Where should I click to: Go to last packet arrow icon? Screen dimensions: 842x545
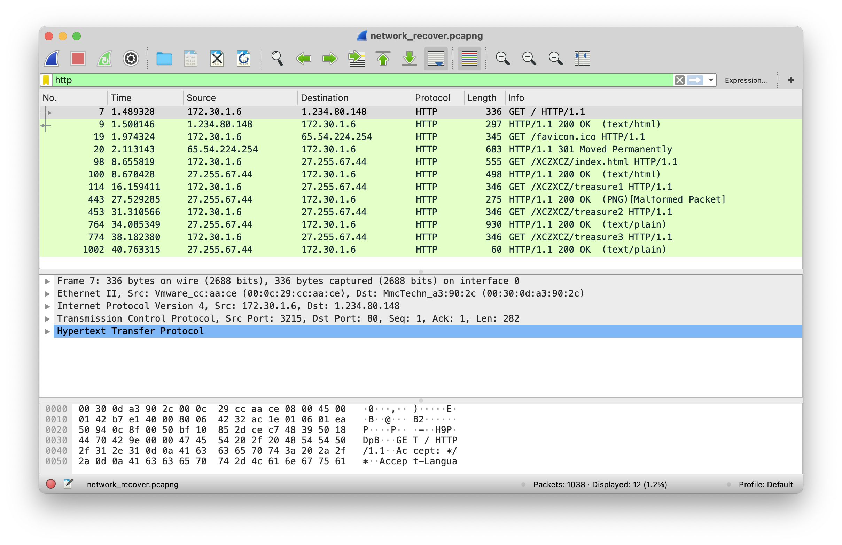(x=409, y=58)
